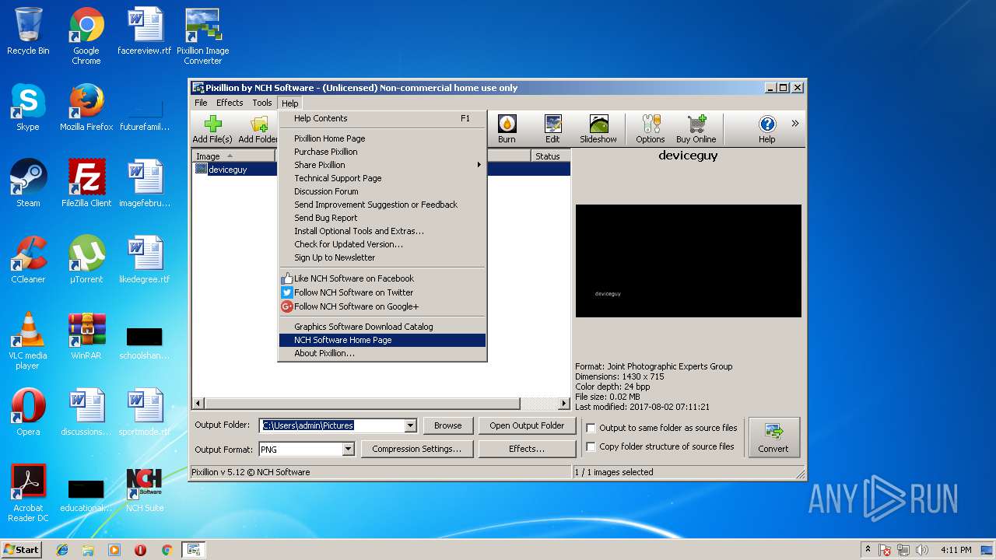Viewport: 996px width, 560px height.
Task: Open the Options toolbar icon
Action: [650, 129]
